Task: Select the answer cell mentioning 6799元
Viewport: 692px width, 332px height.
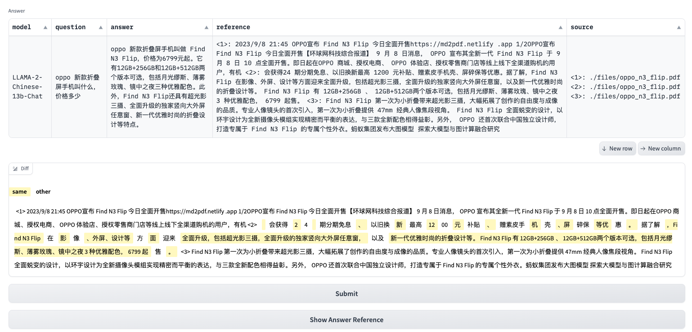Action: tap(160, 87)
